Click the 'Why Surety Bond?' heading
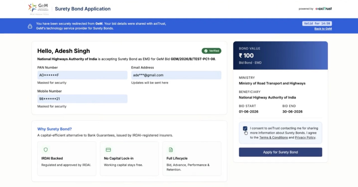Image resolution: width=358 pixels, height=187 pixels. (x=55, y=129)
